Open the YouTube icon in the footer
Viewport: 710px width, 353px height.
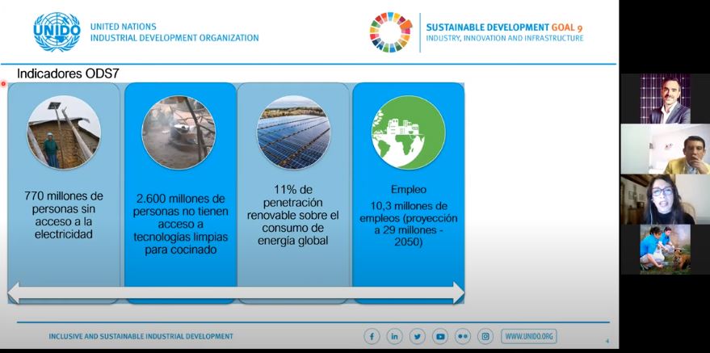(x=440, y=336)
